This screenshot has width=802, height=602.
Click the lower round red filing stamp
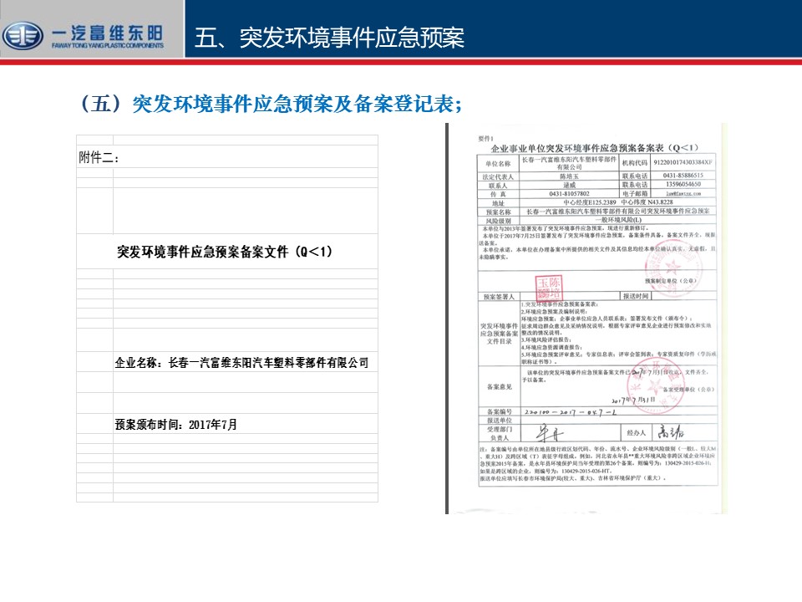(656, 385)
